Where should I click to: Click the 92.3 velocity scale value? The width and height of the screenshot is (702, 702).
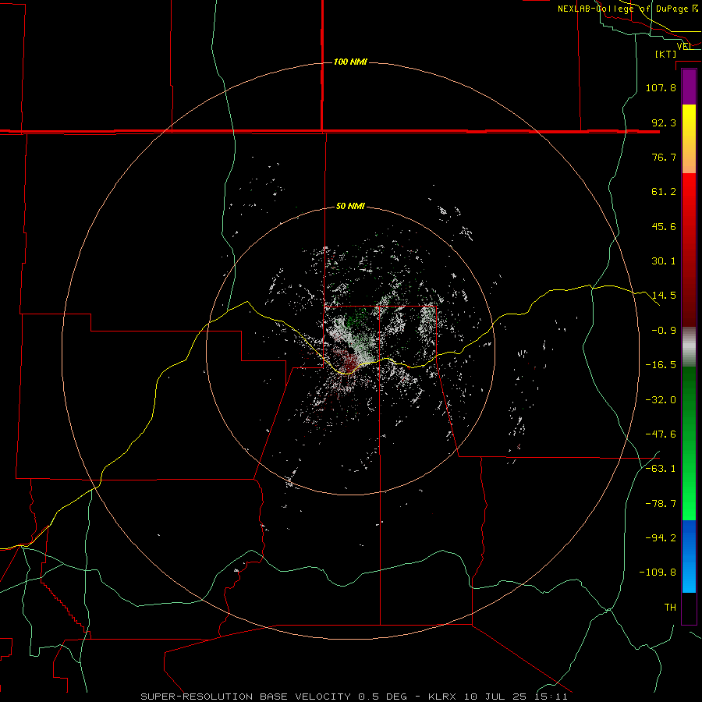[664, 122]
